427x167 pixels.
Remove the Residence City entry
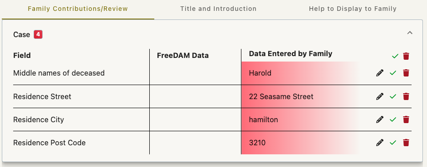tap(406, 119)
